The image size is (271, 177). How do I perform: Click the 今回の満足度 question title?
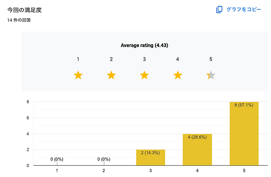tap(24, 10)
